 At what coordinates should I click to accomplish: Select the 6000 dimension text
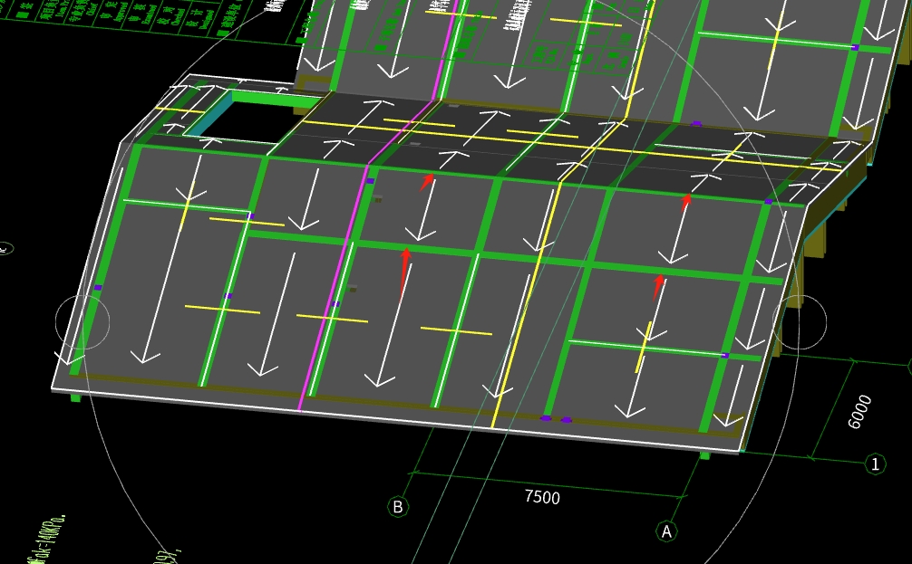pos(859,412)
